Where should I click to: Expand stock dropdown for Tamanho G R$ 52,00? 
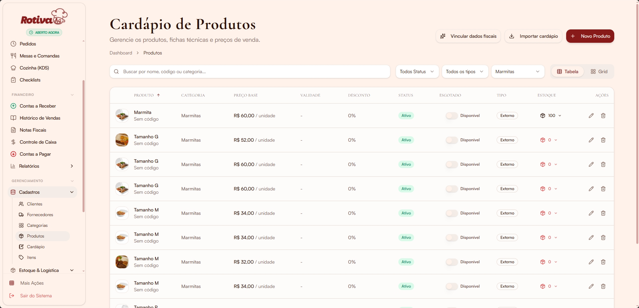(x=556, y=140)
